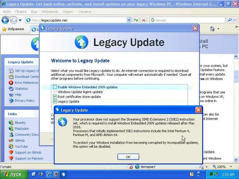Open the Файл menu

click(x=7, y=12)
